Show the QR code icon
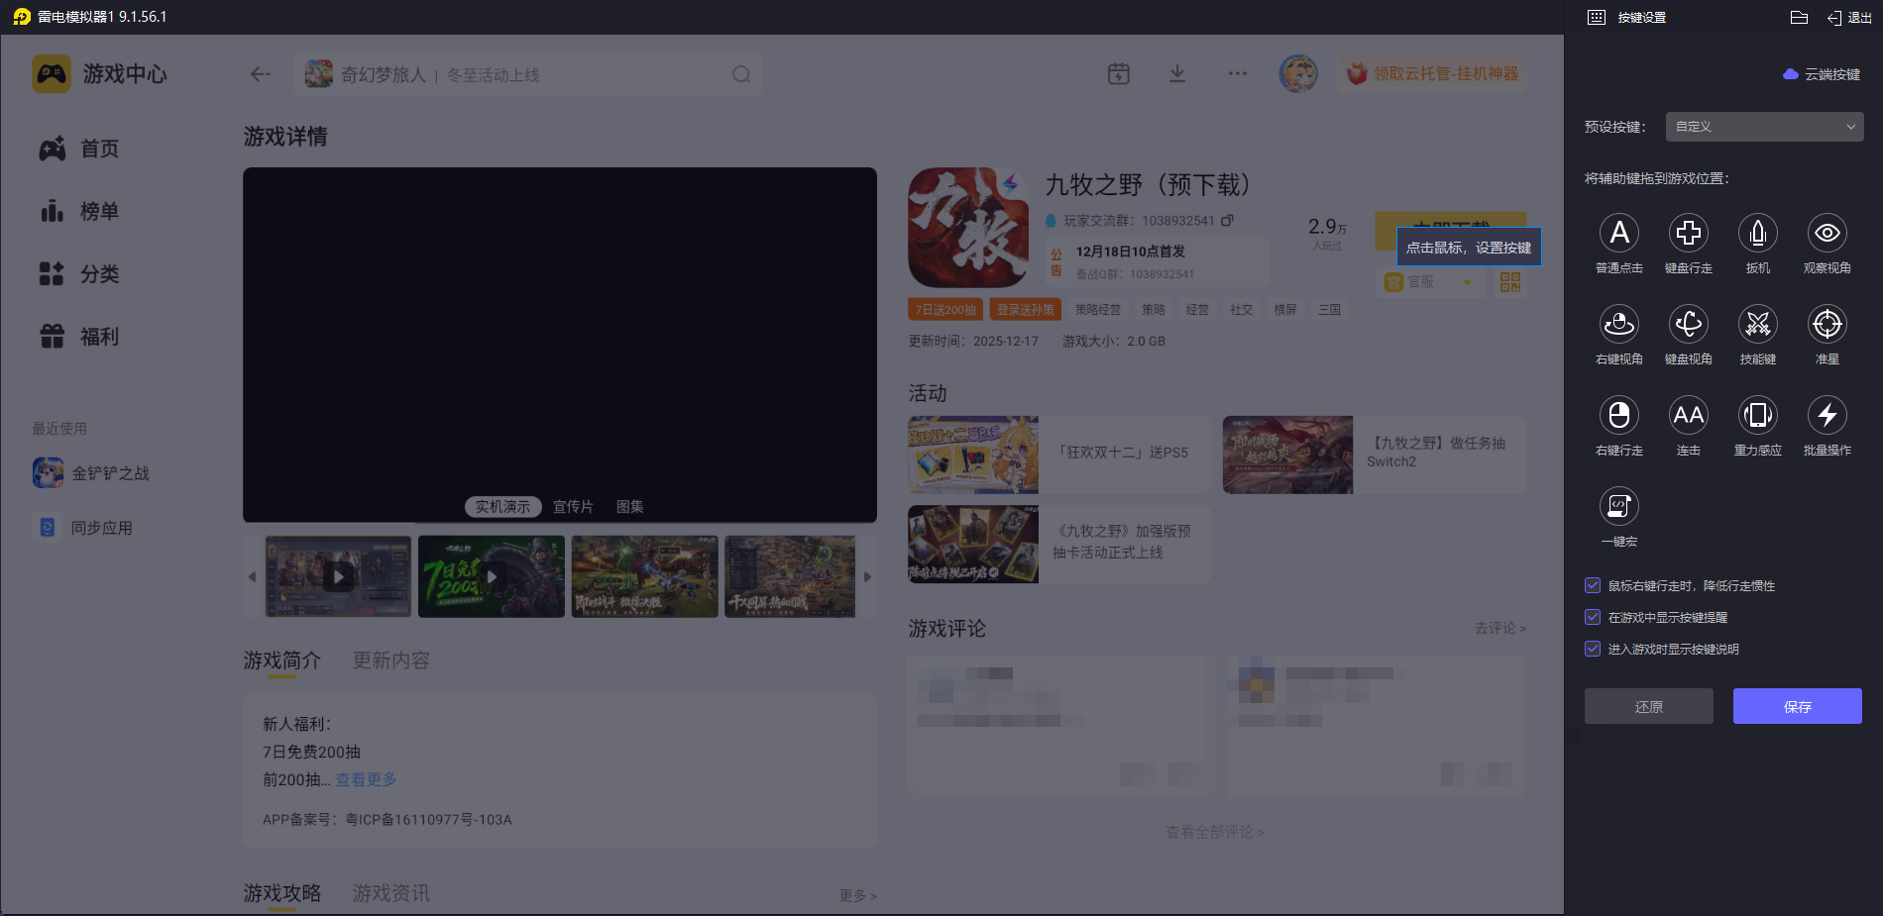 [1510, 282]
